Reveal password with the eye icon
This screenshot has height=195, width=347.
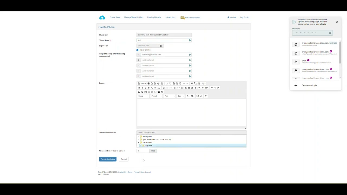(x=330, y=33)
